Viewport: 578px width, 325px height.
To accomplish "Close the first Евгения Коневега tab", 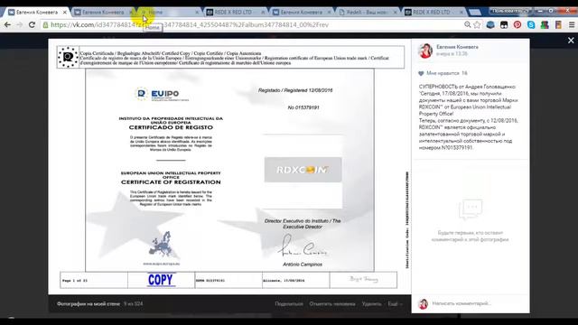I will (64, 12).
